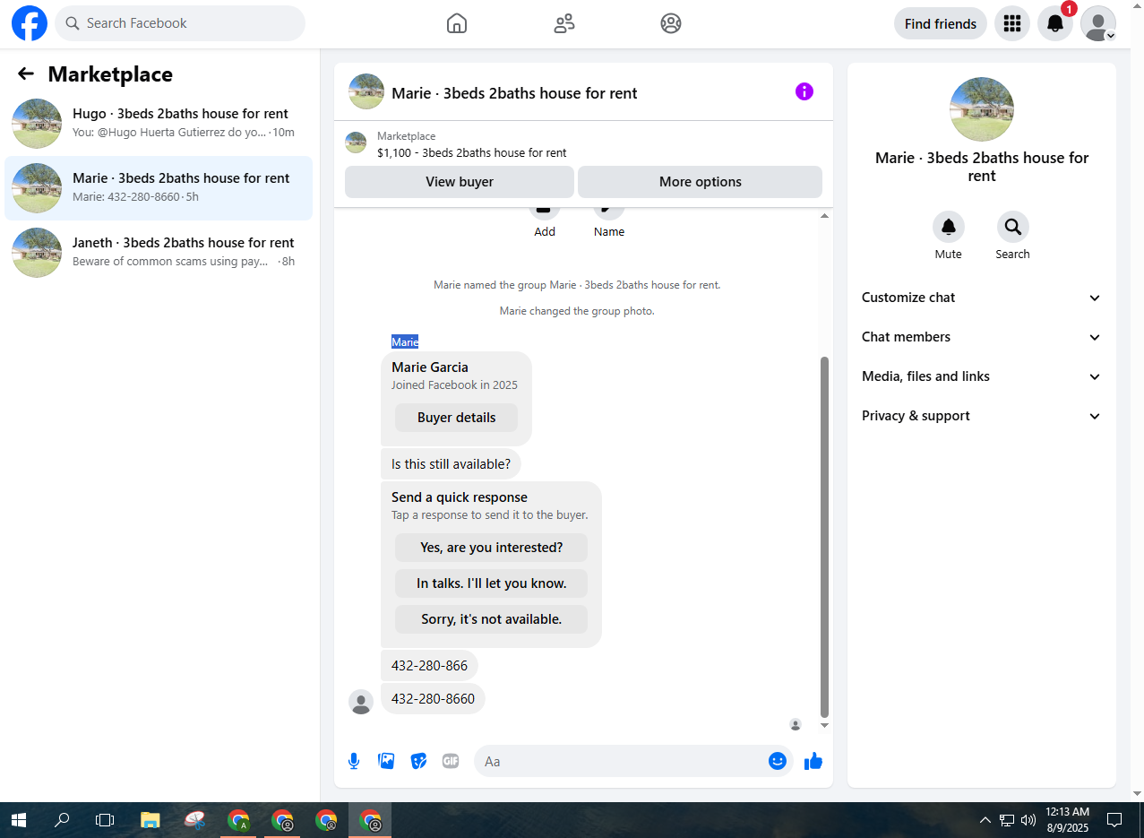The width and height of the screenshot is (1144, 838).
Task: Open the Friends icon in top navigation
Action: point(564,23)
